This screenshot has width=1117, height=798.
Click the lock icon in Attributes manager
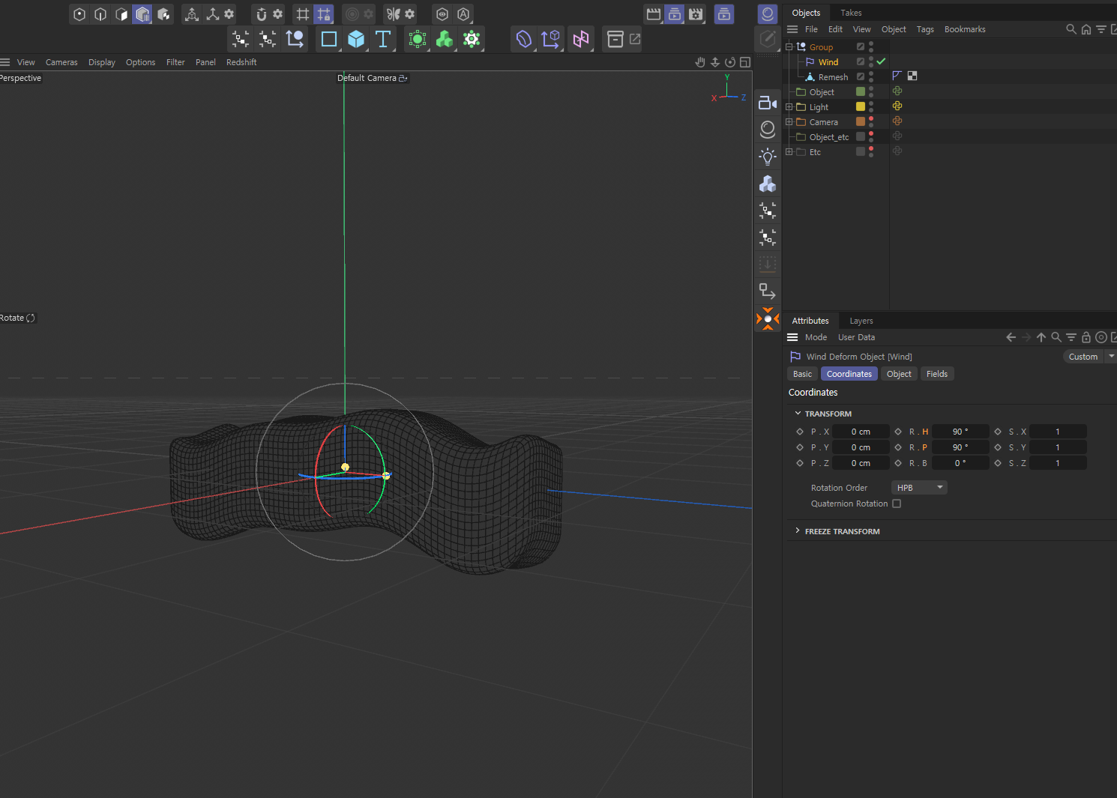click(1086, 337)
